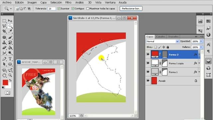Select the Eyedropper tool
This screenshot has height=120, width=213.
point(10,31)
